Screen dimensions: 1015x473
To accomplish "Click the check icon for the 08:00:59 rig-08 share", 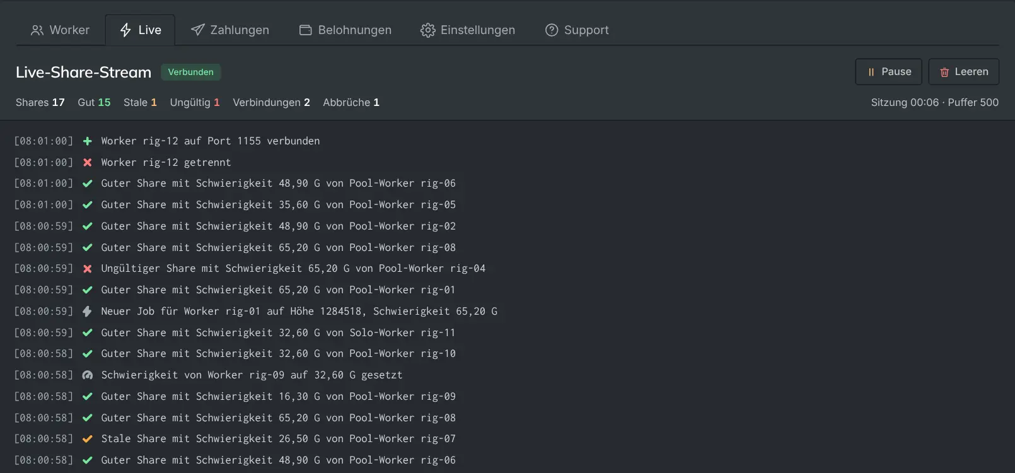I will (88, 248).
